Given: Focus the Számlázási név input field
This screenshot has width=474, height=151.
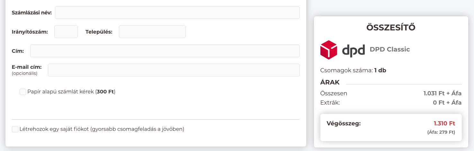Looking at the screenshot, I should point(177,12).
